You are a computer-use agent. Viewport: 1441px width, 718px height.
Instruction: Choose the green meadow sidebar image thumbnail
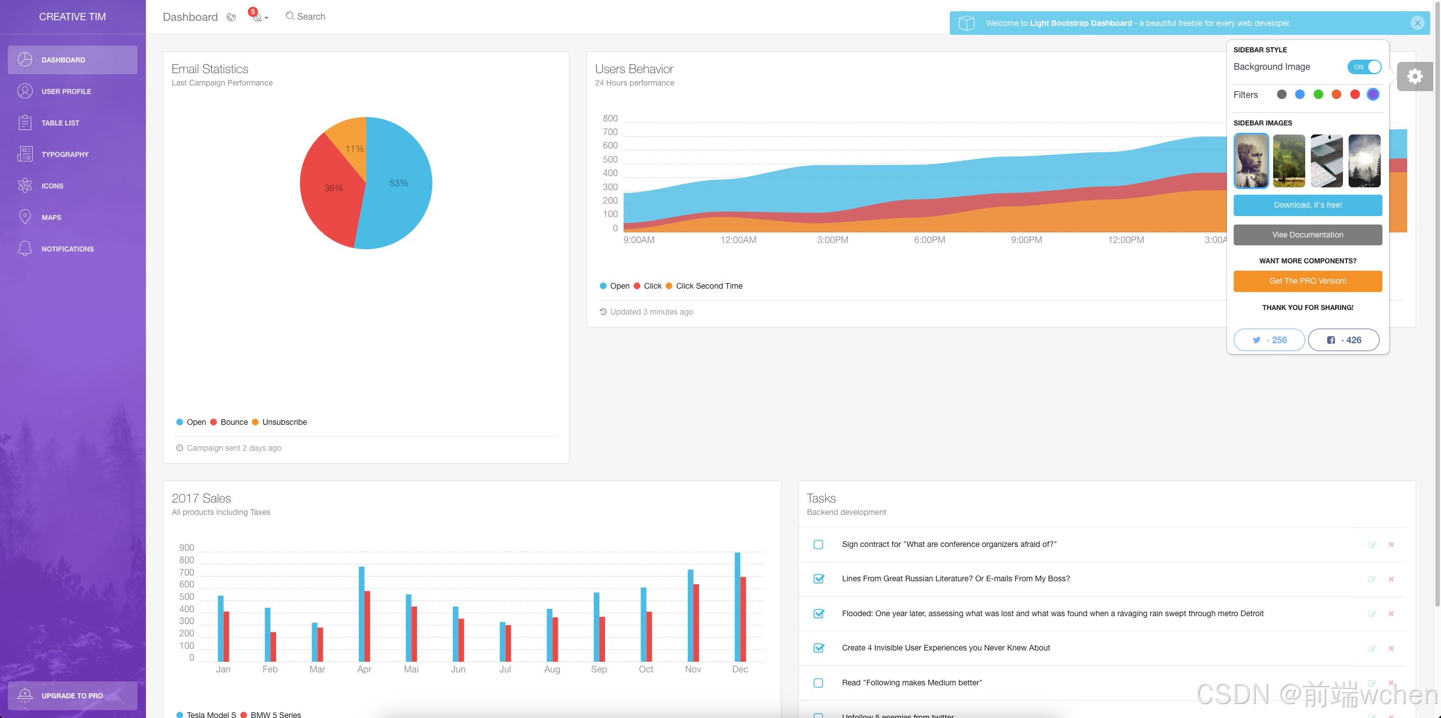[1289, 161]
